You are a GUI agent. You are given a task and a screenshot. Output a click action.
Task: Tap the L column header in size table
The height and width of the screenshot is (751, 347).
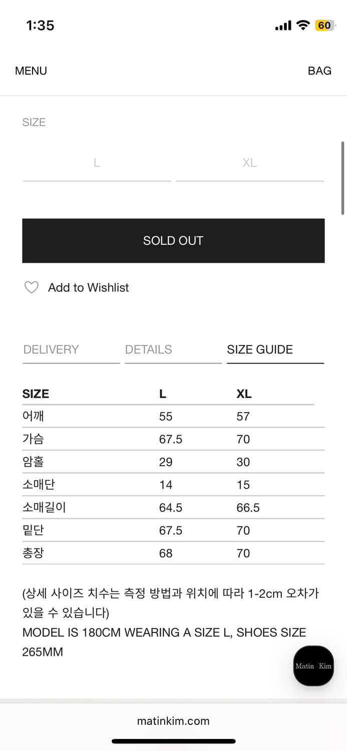(x=162, y=394)
